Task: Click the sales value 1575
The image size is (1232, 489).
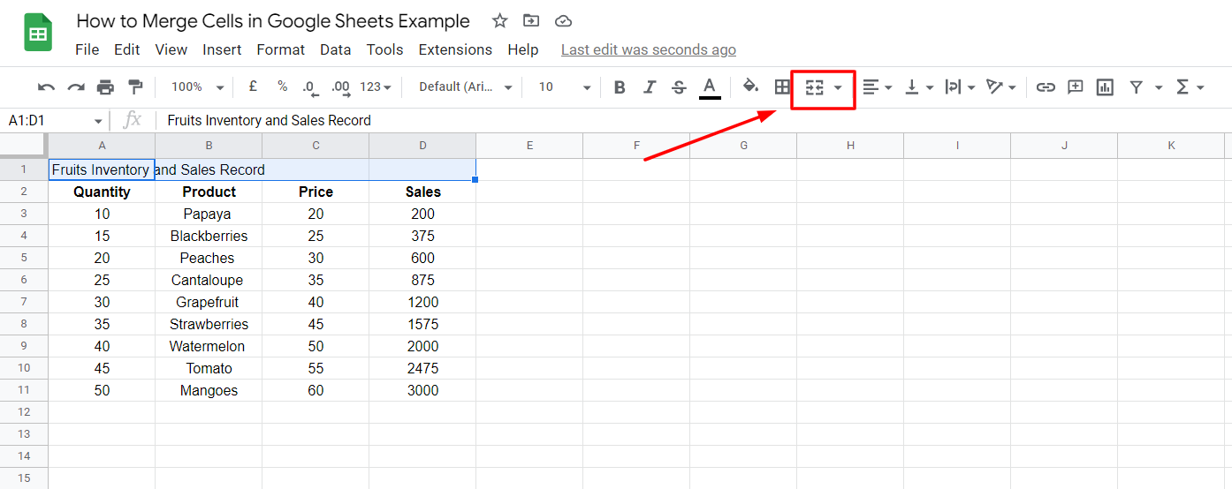Action: [x=422, y=324]
